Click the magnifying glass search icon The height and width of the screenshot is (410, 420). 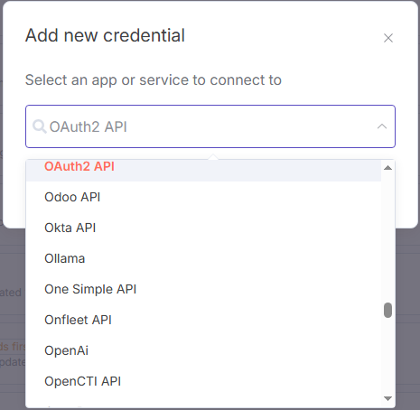click(39, 126)
